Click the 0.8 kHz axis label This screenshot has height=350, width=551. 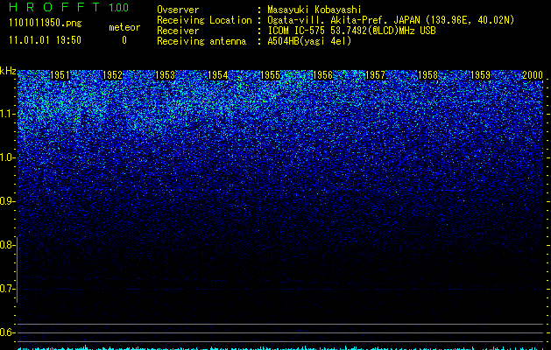pos(7,245)
